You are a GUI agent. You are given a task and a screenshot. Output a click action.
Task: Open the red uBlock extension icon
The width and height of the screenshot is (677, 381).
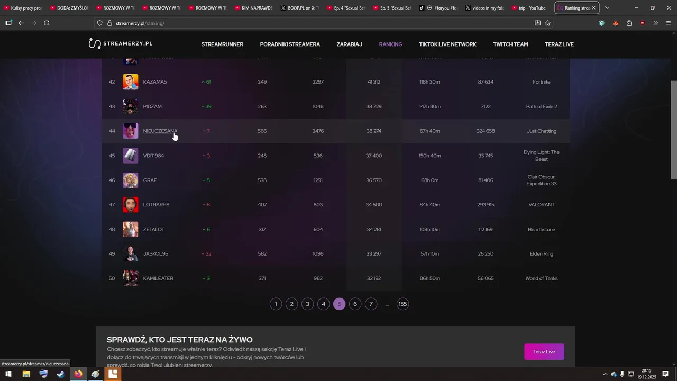coord(643,23)
